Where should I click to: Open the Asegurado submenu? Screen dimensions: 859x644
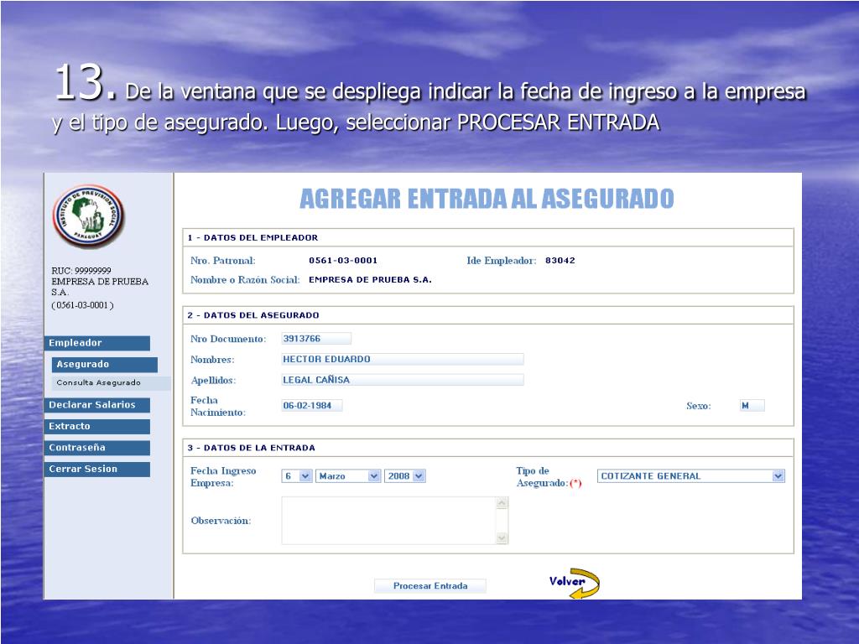105,364
